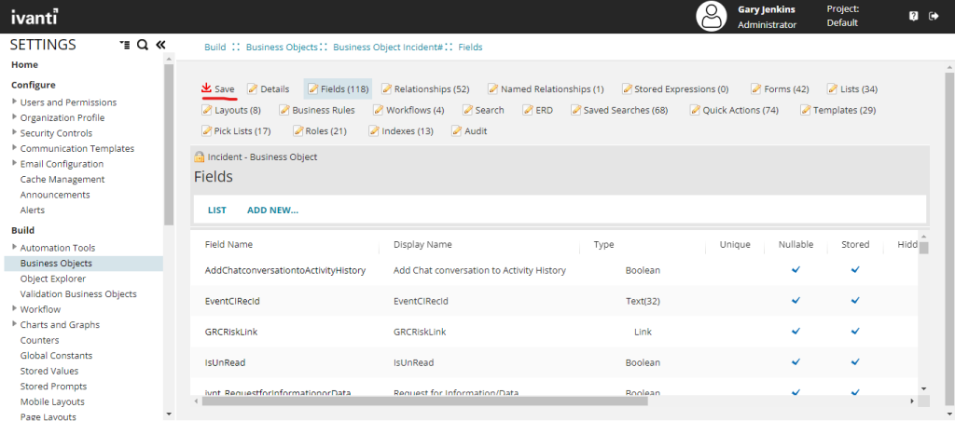Click the pencil icon next to Workflows (4)
The width and height of the screenshot is (955, 435).
point(379,110)
